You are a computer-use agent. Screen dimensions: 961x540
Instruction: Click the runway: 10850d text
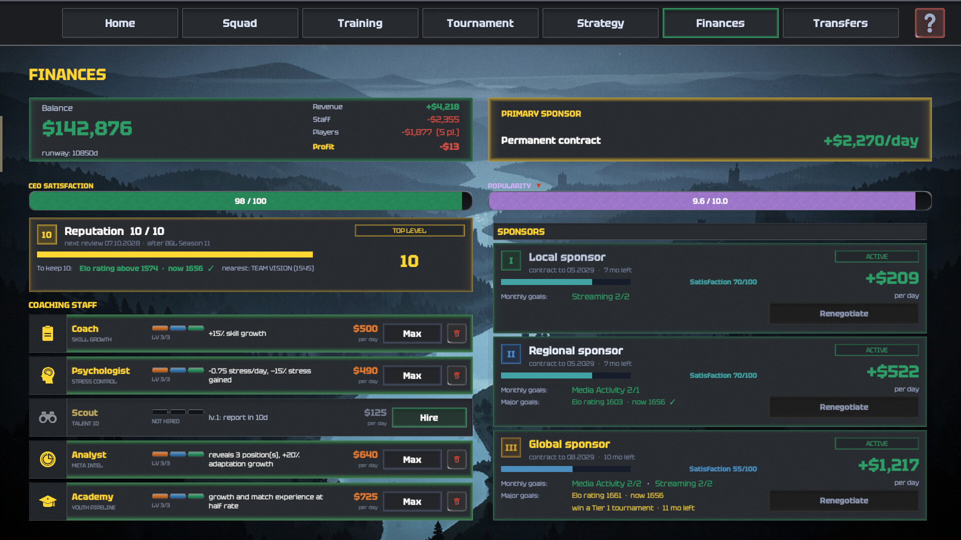70,153
